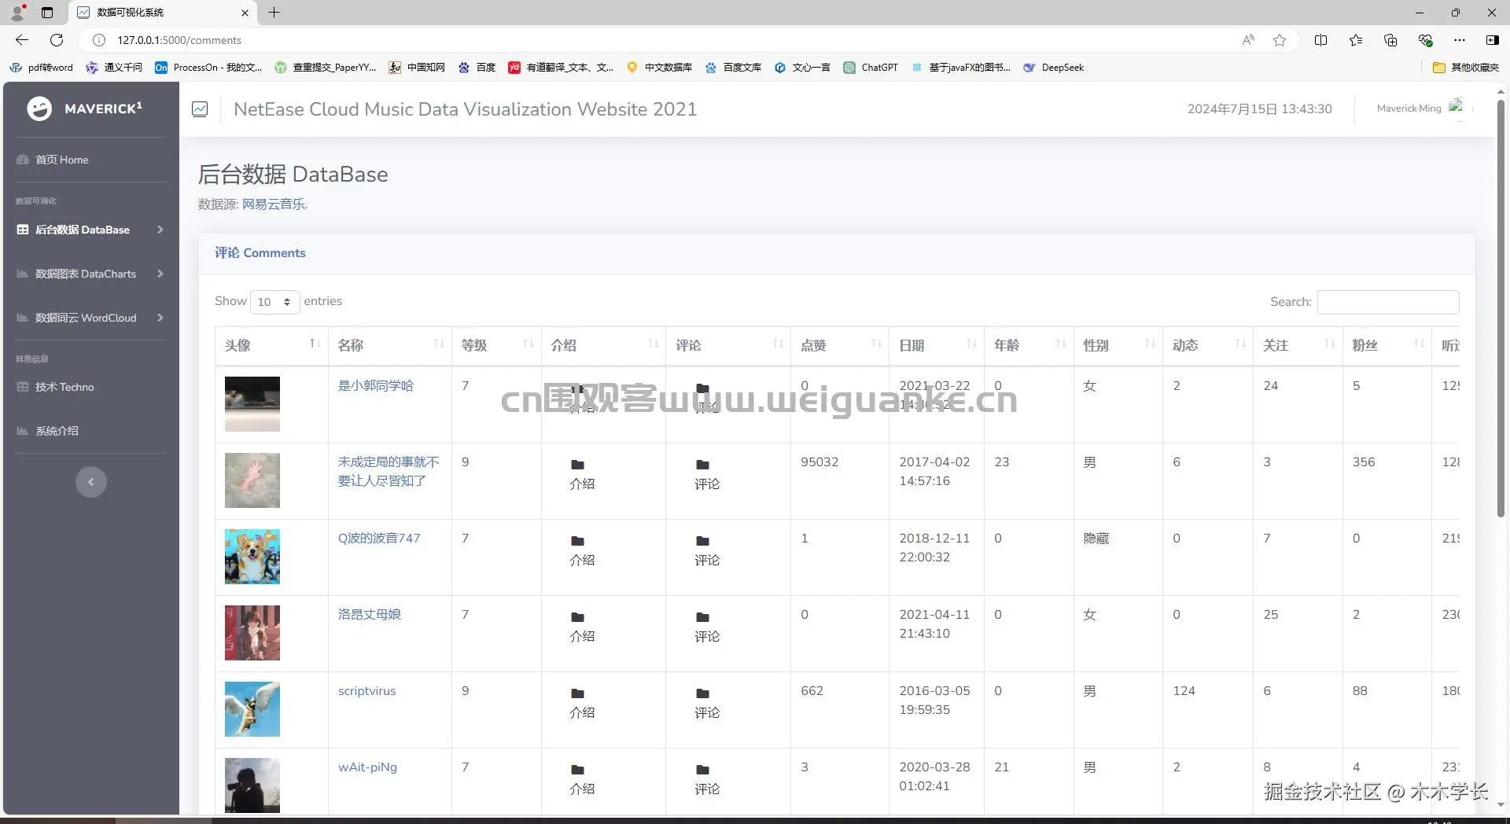
Task: Sort table by 点赞 column
Action: (x=840, y=345)
